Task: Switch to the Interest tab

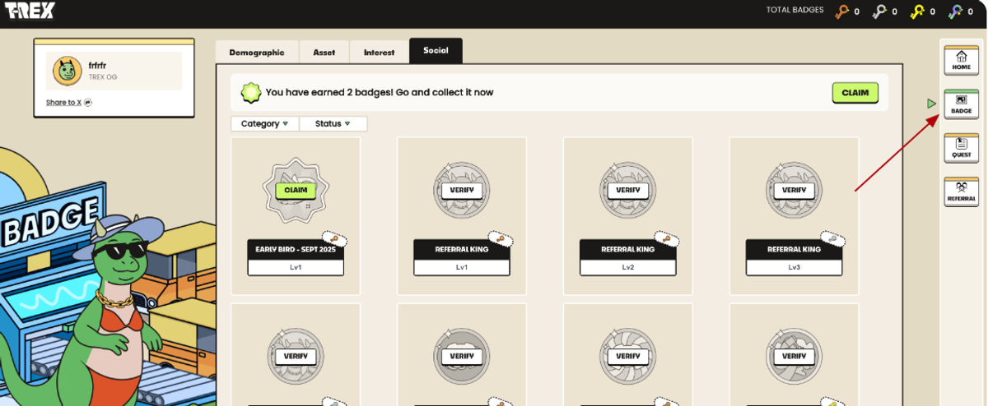Action: click(379, 52)
